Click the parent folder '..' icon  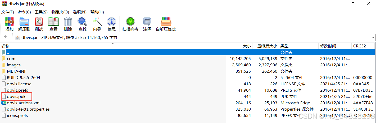pyautogui.click(x=3, y=52)
